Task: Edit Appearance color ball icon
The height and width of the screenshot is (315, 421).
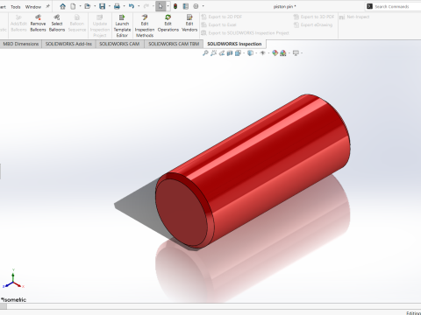Action: [x=275, y=53]
